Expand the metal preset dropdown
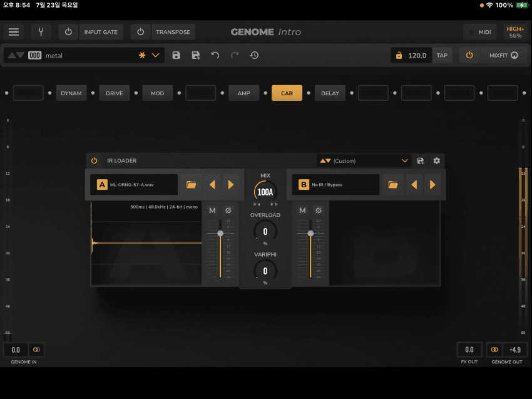 (155, 55)
